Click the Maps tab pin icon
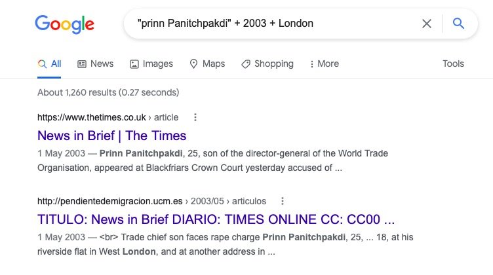This screenshot has width=493, height=275. click(193, 64)
